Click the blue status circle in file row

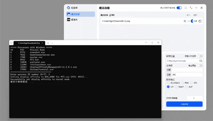(x=192, y=21)
